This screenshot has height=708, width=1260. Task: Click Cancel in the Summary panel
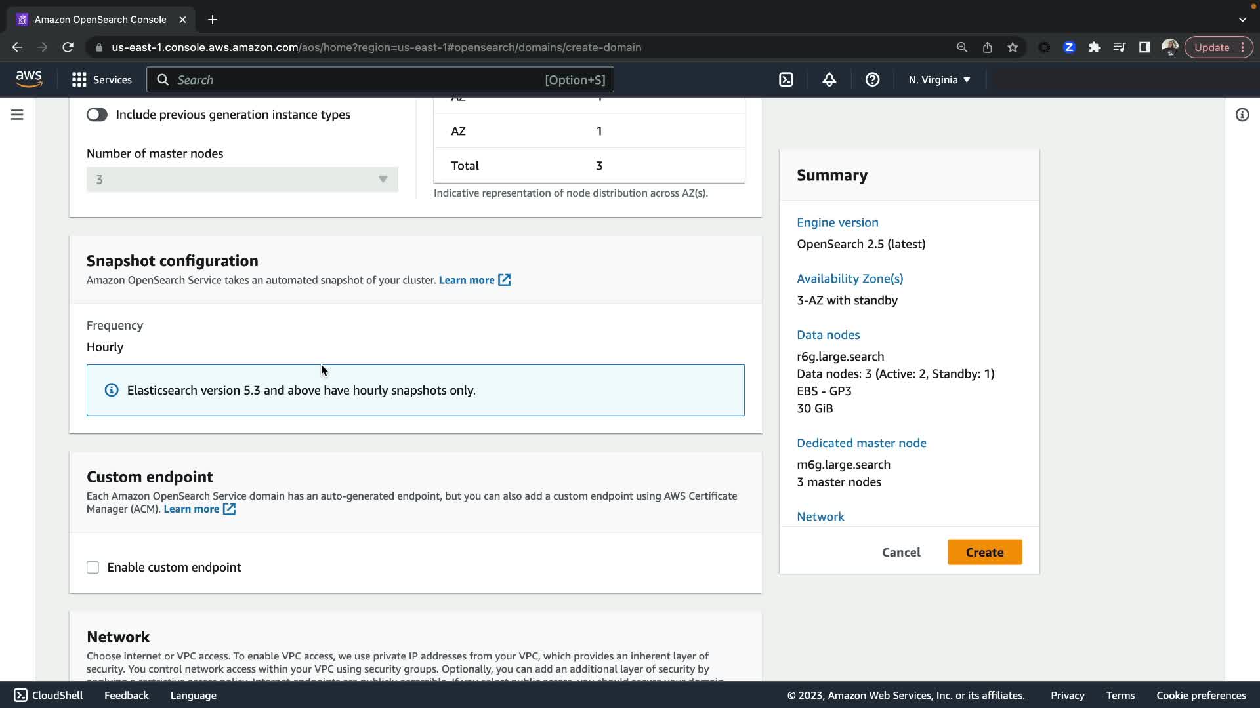(901, 552)
